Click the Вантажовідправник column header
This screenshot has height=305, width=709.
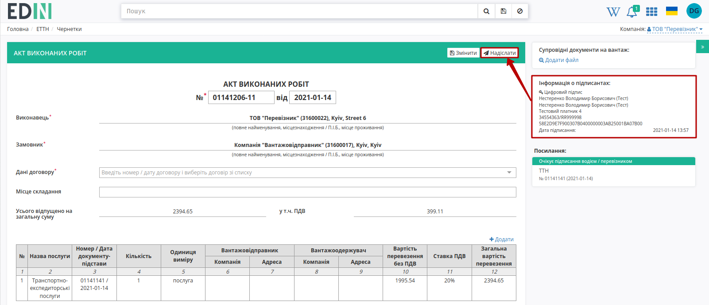250,251
